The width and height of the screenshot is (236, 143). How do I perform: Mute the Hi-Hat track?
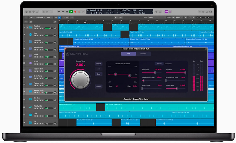tap(35, 64)
